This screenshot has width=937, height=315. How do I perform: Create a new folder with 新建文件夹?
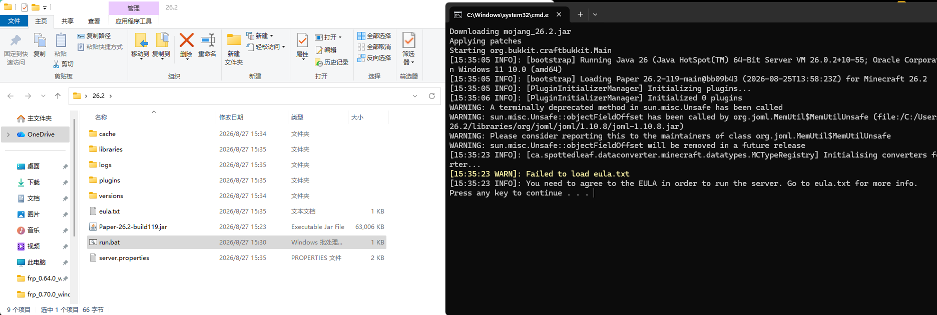(x=234, y=49)
